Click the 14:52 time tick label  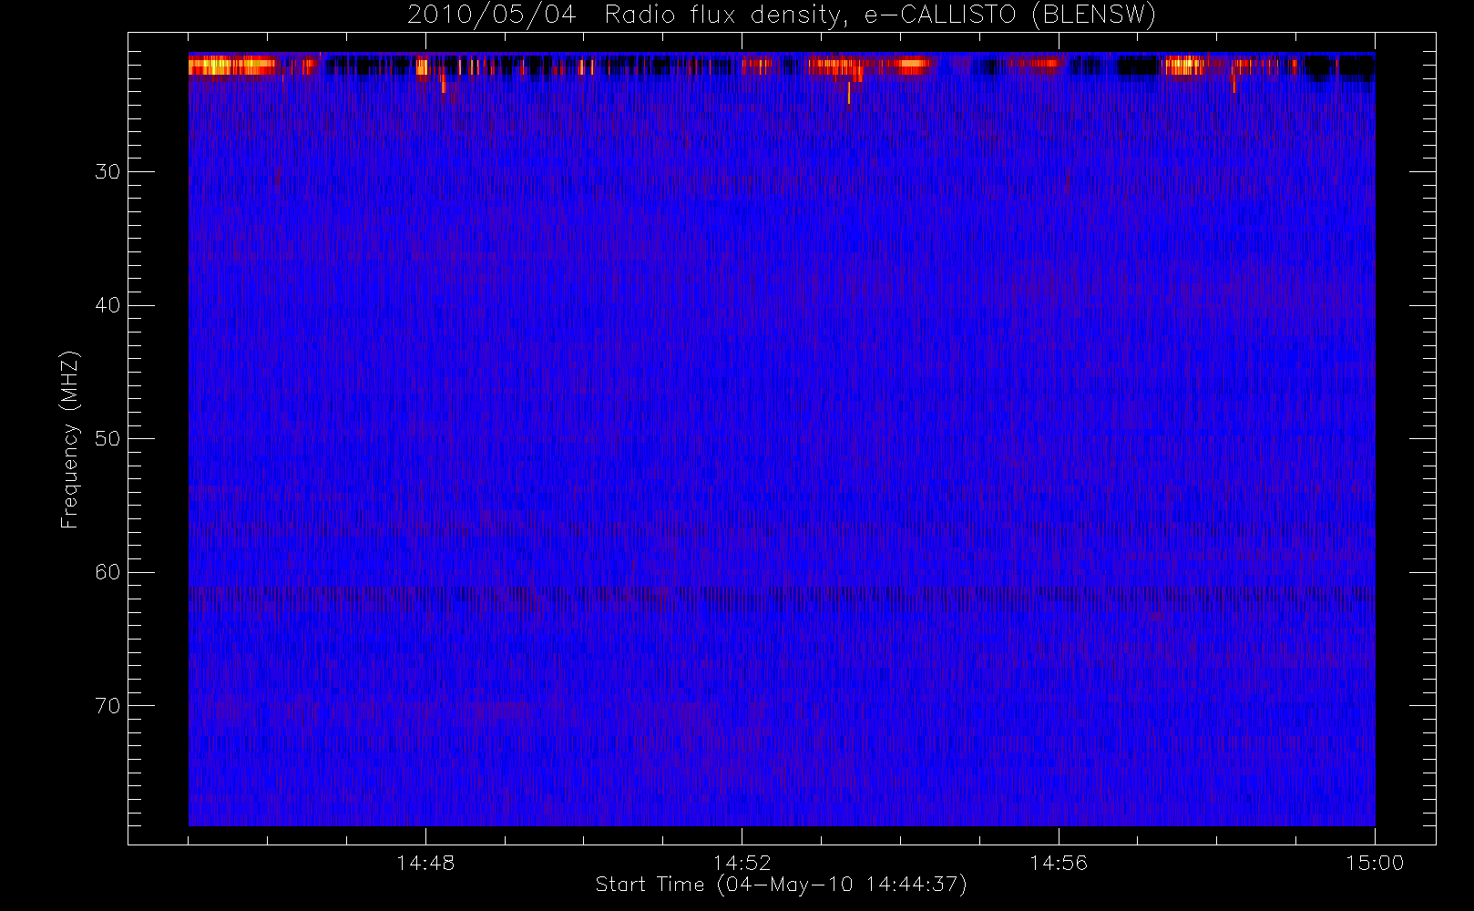click(742, 863)
